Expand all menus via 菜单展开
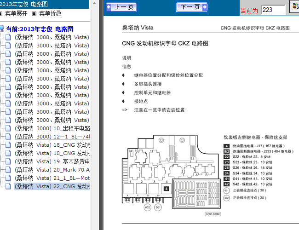299x230 pixels. click(16, 13)
